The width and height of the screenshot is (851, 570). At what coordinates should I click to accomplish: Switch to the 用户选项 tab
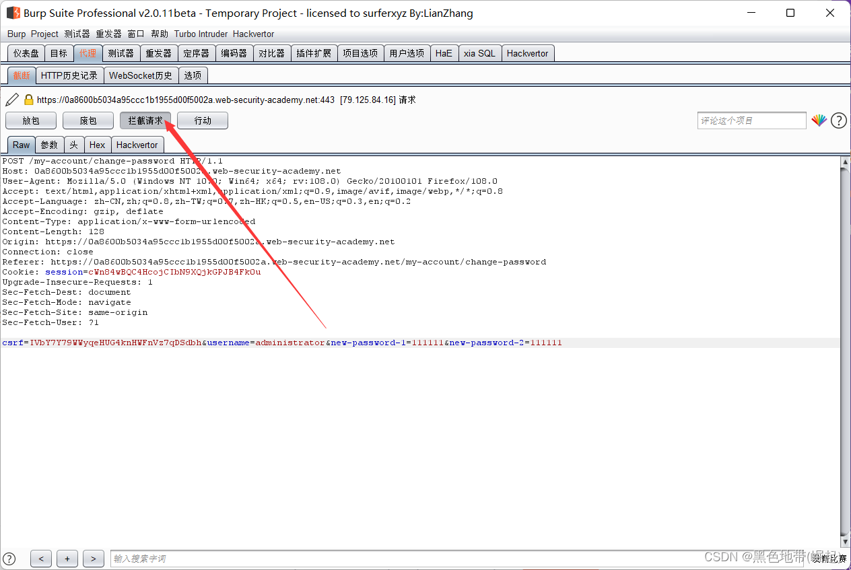(x=407, y=53)
